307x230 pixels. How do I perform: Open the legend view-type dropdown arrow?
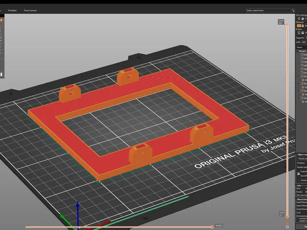1,20
